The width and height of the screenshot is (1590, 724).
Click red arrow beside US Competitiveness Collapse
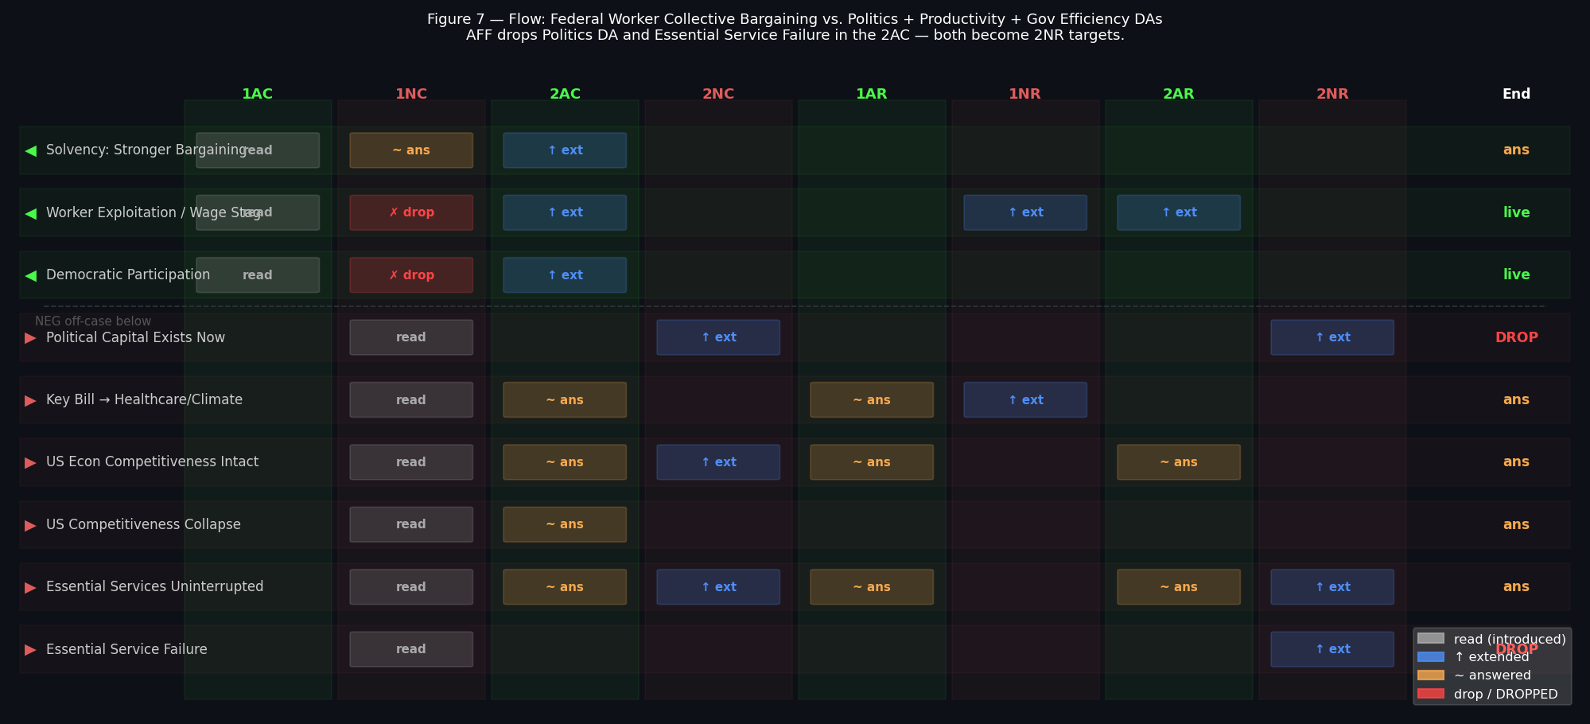31,525
